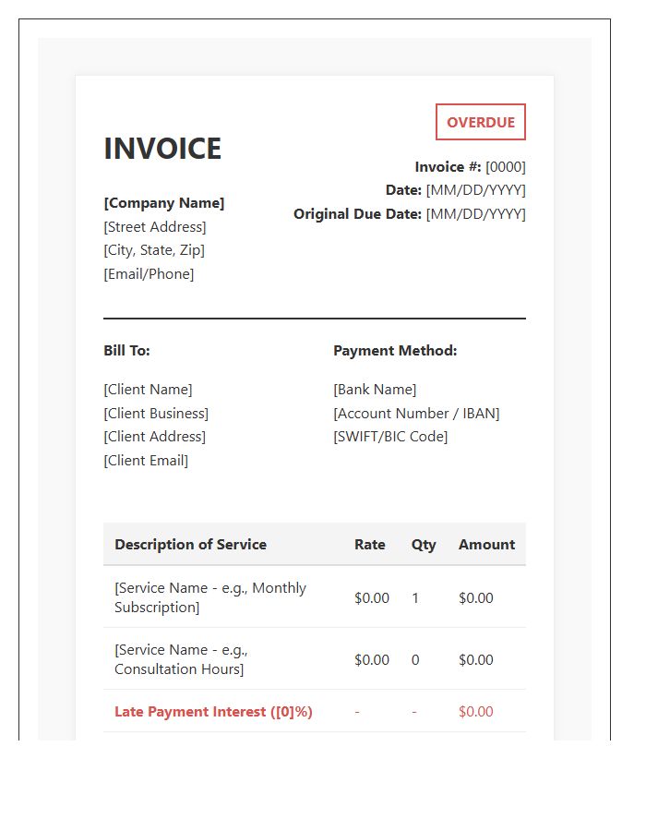Click the Date: [MM/DD/YYYY] line

455,190
